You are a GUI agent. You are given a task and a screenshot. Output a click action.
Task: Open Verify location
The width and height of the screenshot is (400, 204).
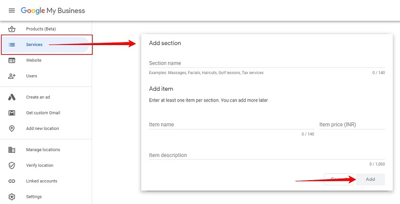pyautogui.click(x=39, y=165)
